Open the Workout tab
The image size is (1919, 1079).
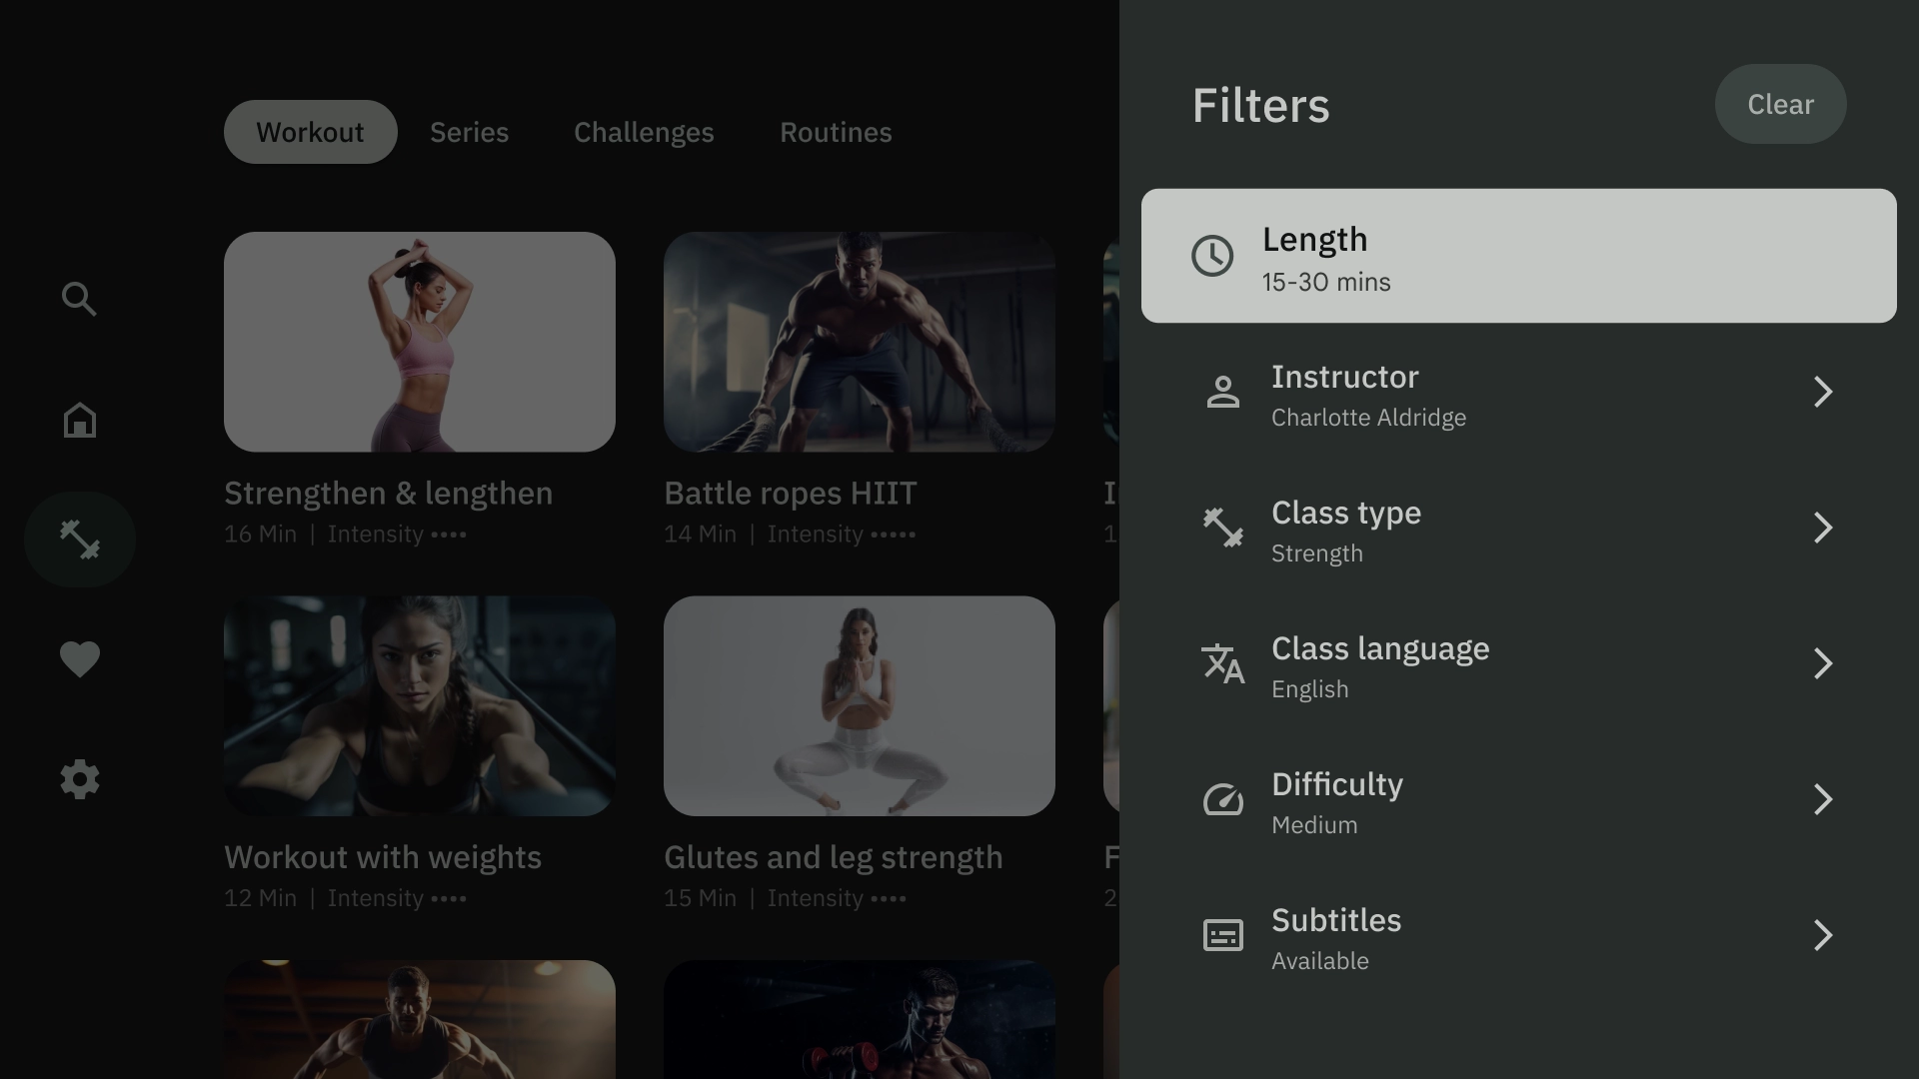(310, 131)
